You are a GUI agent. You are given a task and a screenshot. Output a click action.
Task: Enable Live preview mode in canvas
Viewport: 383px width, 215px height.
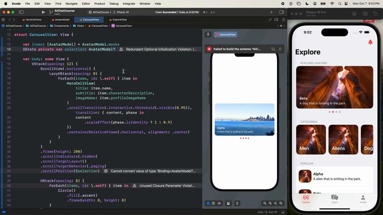click(x=208, y=203)
